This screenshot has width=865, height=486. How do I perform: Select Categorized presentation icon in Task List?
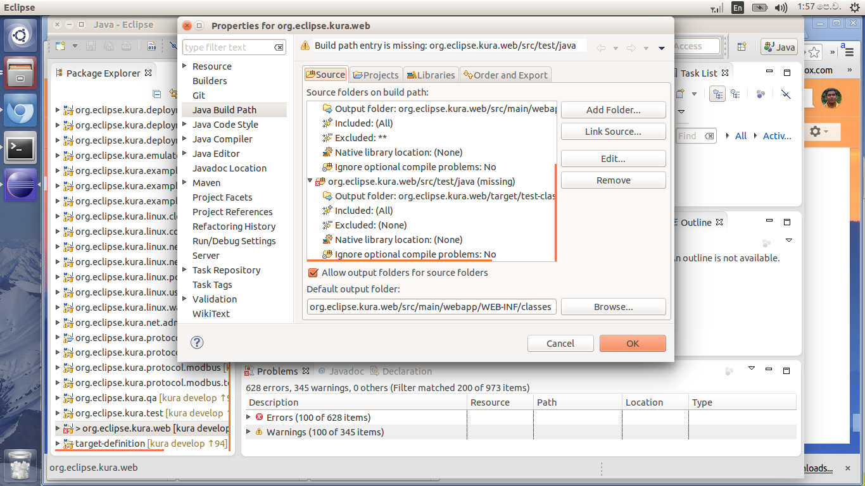[717, 94]
